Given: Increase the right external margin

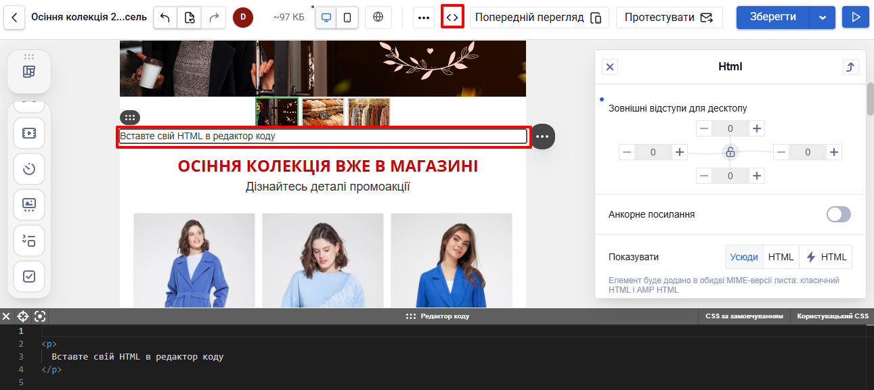Looking at the screenshot, I should (835, 152).
